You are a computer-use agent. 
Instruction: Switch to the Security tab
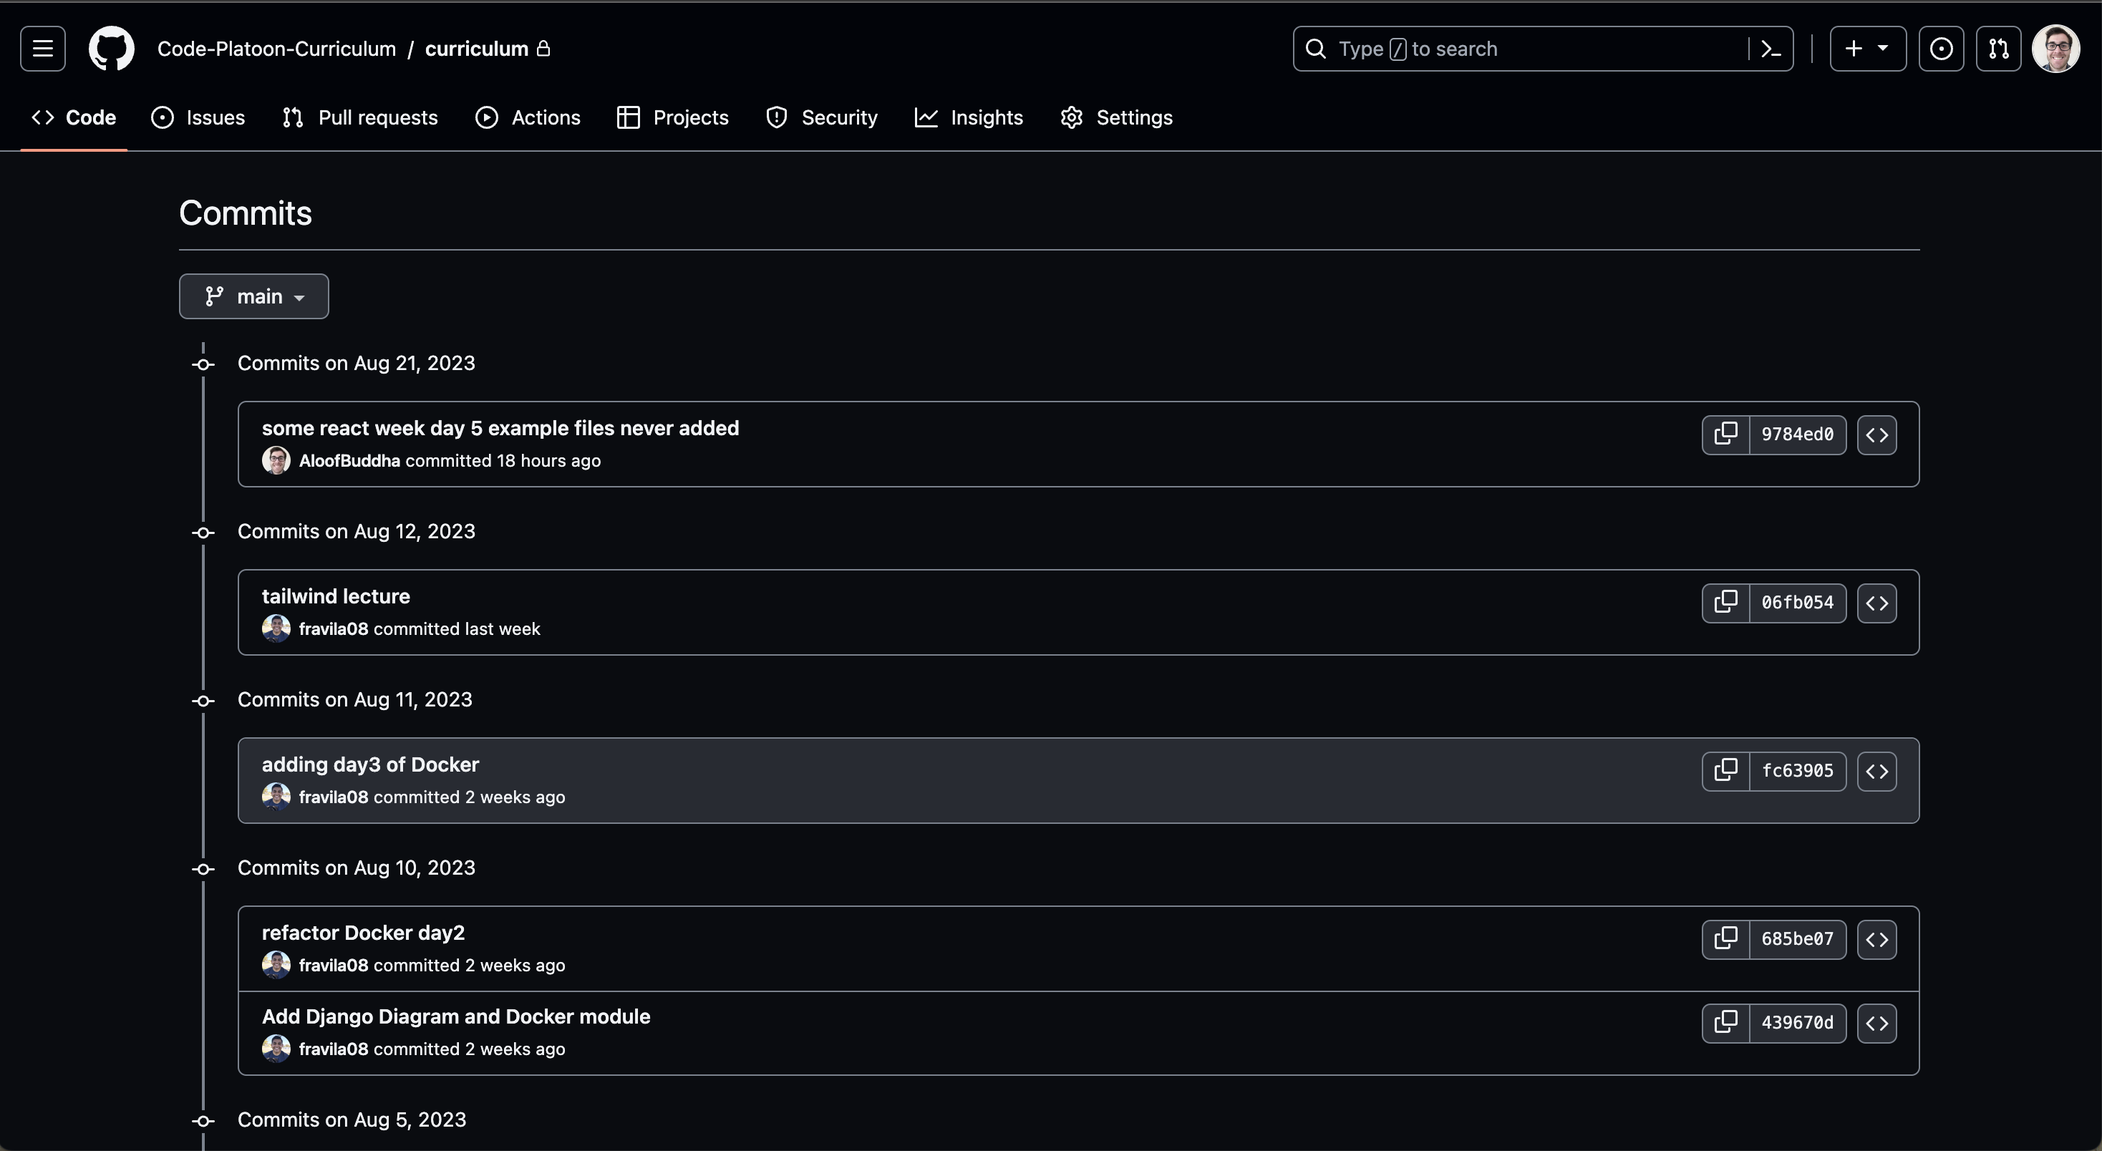[x=822, y=117]
